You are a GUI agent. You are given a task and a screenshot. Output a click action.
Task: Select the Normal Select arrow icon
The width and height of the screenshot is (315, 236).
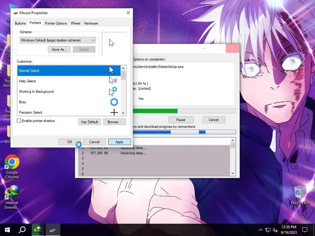point(111,70)
